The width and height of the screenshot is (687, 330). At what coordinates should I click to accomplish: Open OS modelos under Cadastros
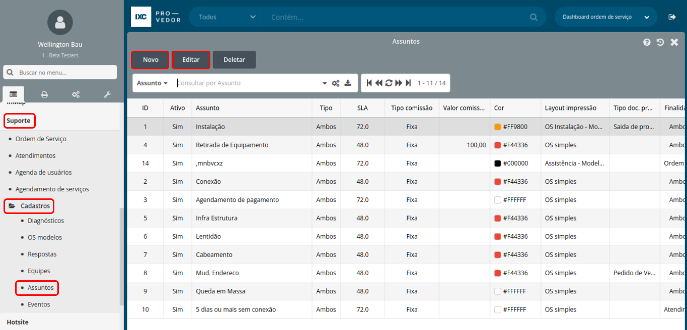45,237
